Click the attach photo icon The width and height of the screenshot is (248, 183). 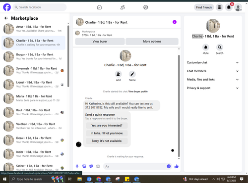click(84, 166)
